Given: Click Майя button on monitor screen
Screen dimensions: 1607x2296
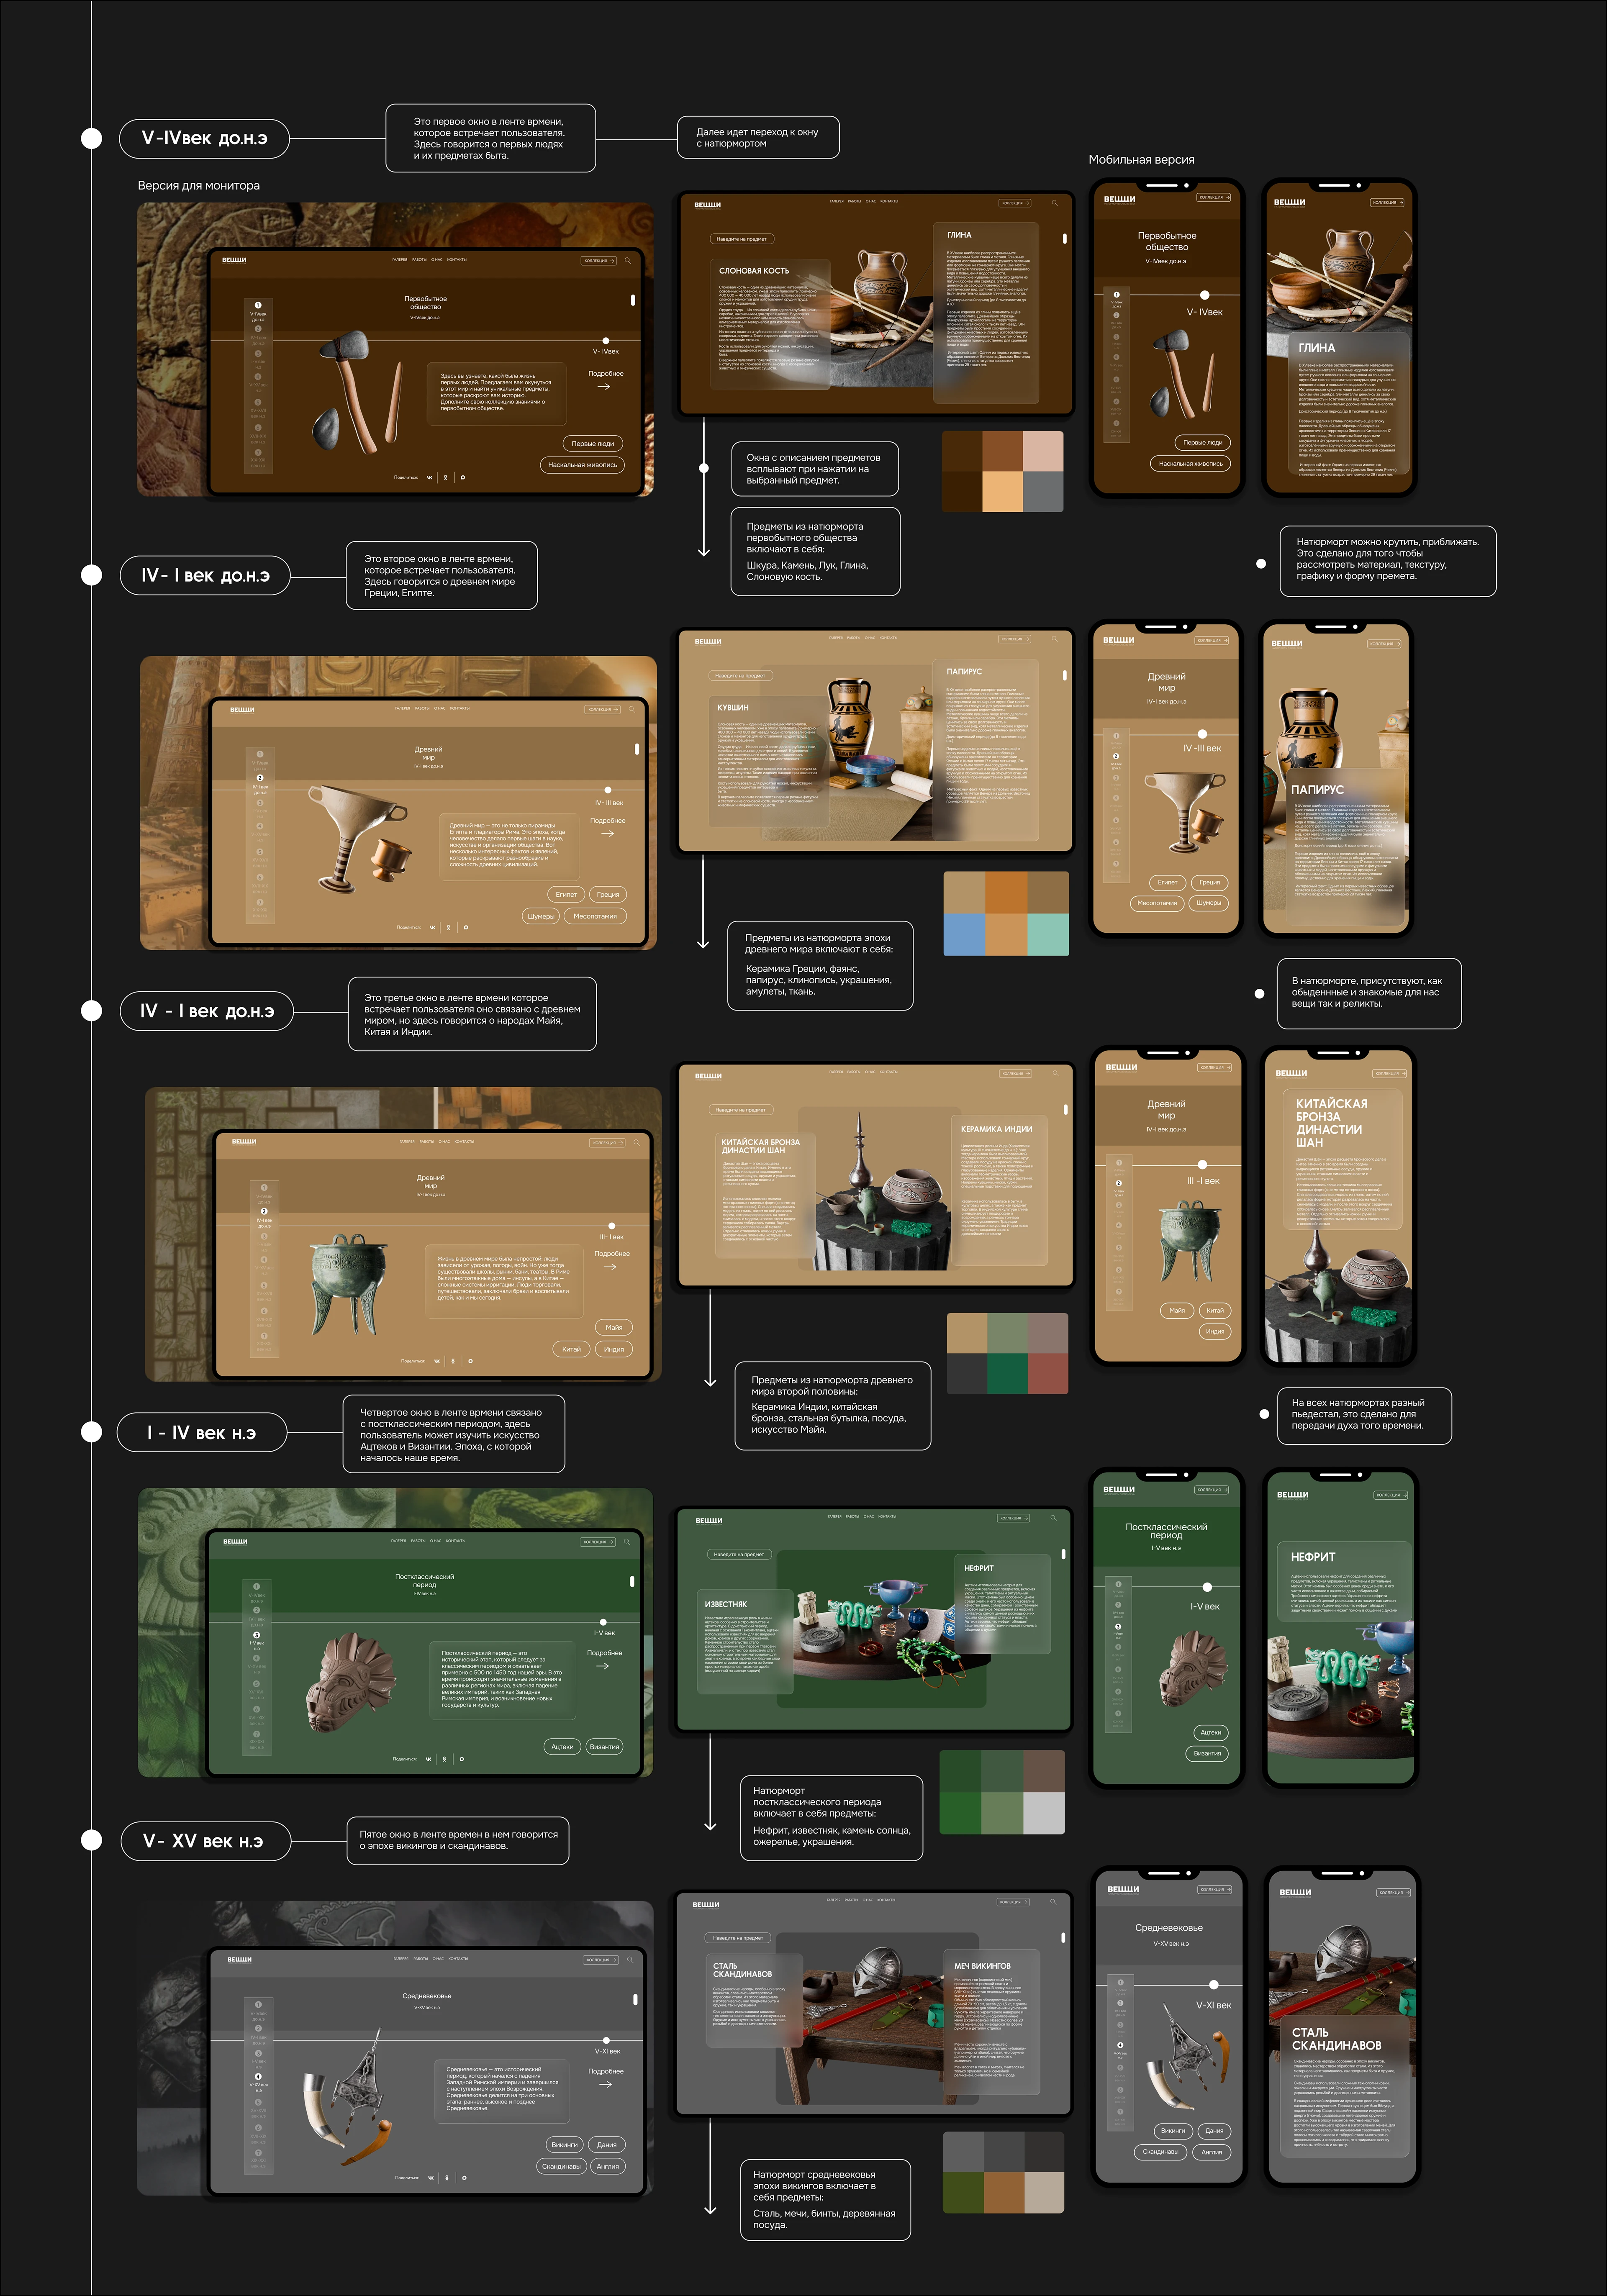Looking at the screenshot, I should pyautogui.click(x=614, y=1327).
